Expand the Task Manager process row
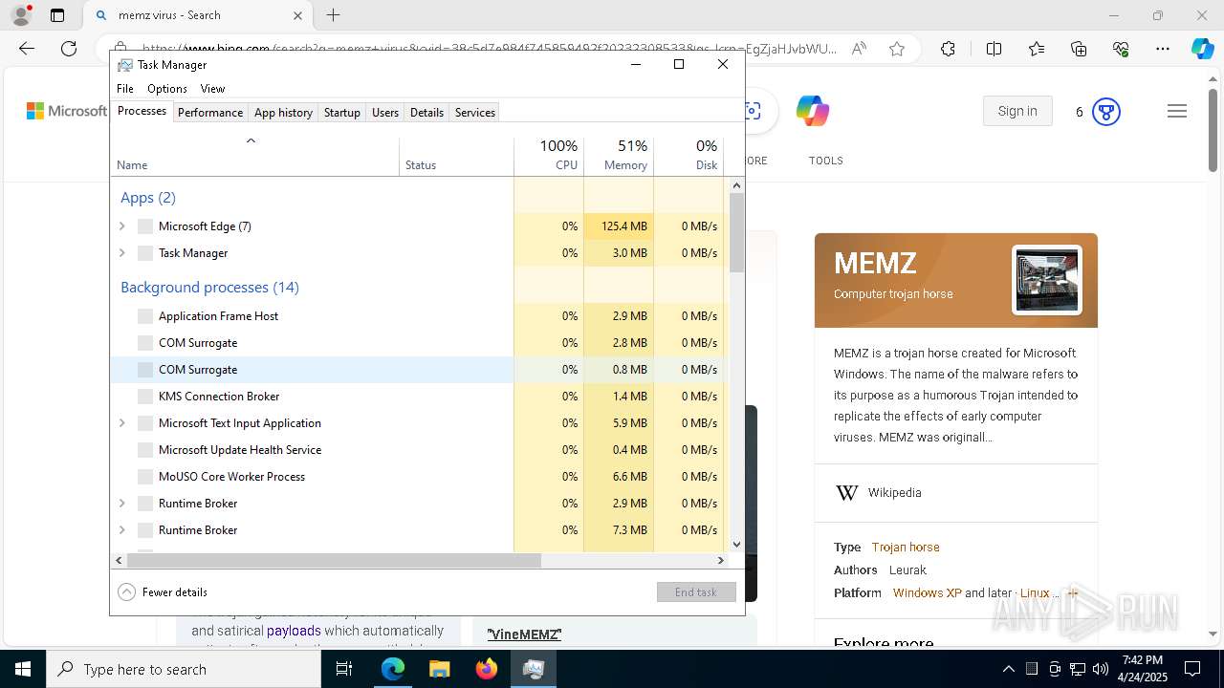The width and height of the screenshot is (1224, 688). [x=121, y=253]
